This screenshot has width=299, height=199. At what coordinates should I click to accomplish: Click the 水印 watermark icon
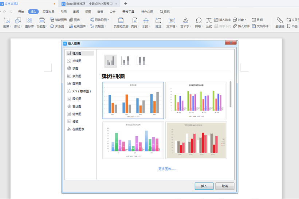pyautogui.click(x=146, y=20)
